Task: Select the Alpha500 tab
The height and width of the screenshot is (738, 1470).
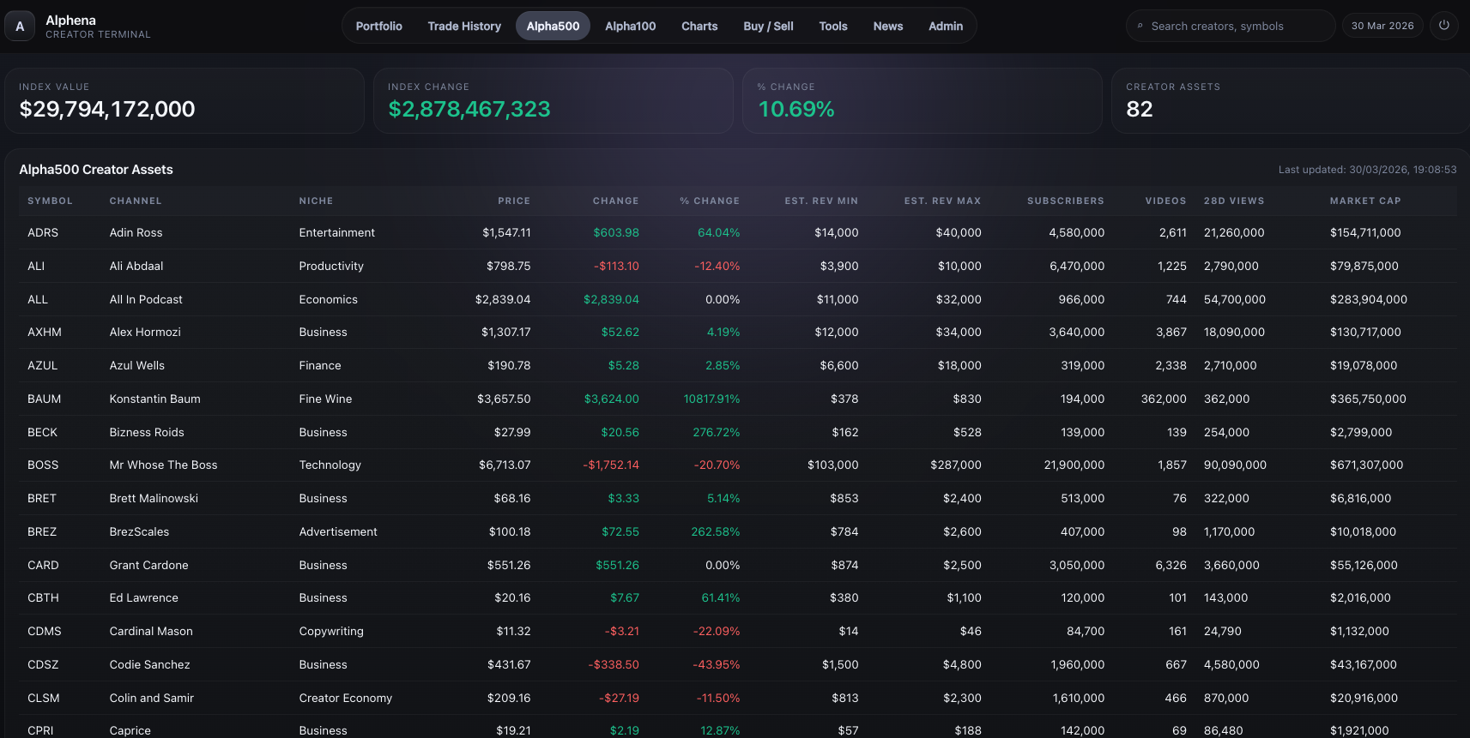Action: pos(554,26)
